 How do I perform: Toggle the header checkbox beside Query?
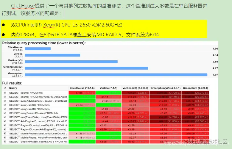[x=5, y=88]
